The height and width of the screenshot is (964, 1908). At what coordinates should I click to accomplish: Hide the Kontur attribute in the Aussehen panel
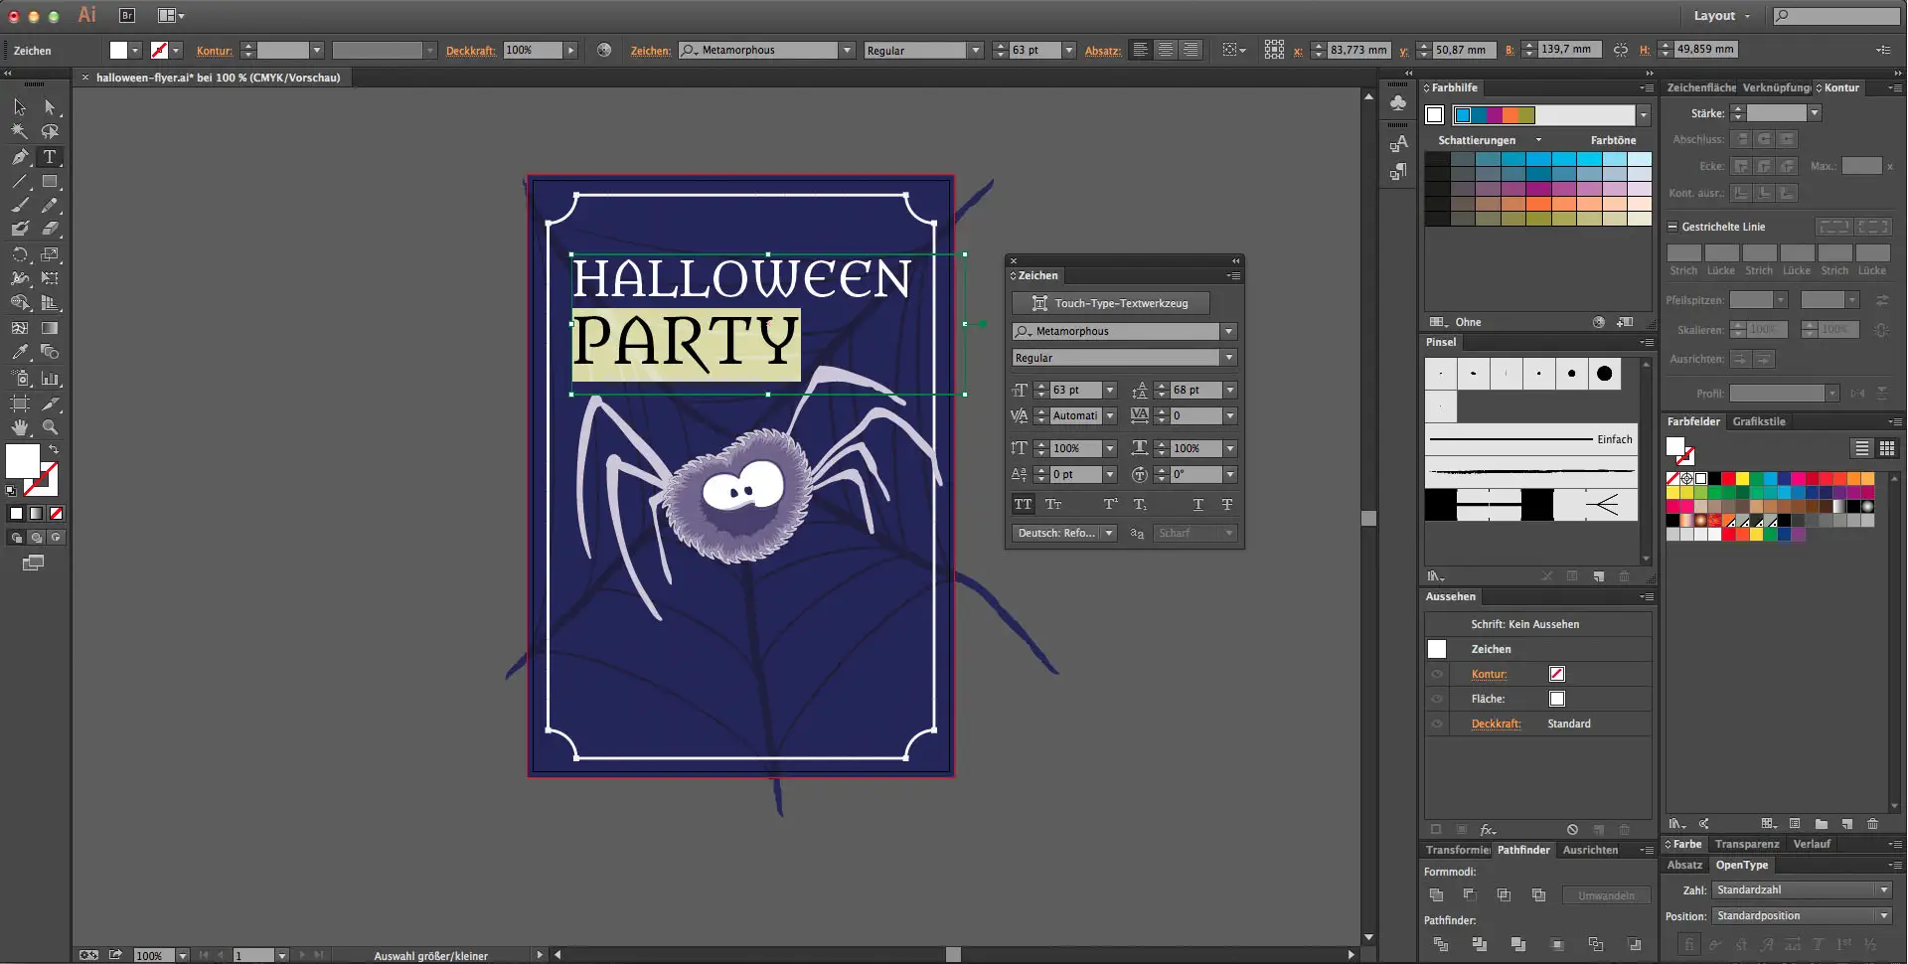click(x=1438, y=674)
